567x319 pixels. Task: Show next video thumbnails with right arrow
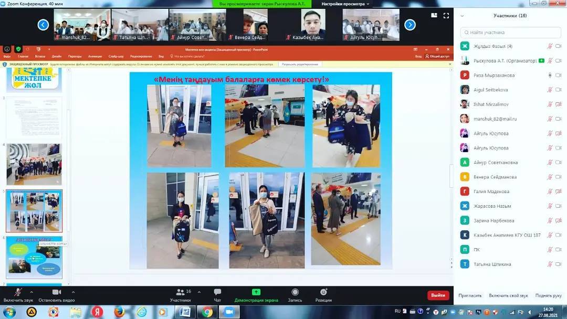tap(410, 25)
